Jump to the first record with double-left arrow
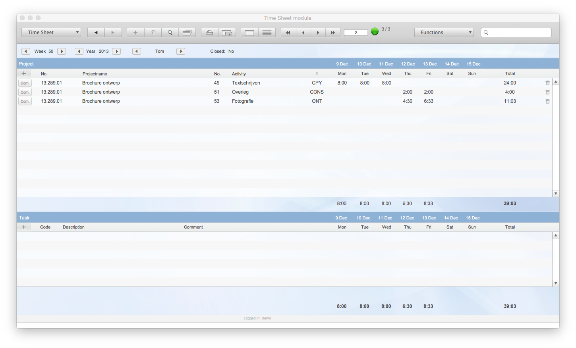The width and height of the screenshot is (576, 348). click(x=288, y=33)
